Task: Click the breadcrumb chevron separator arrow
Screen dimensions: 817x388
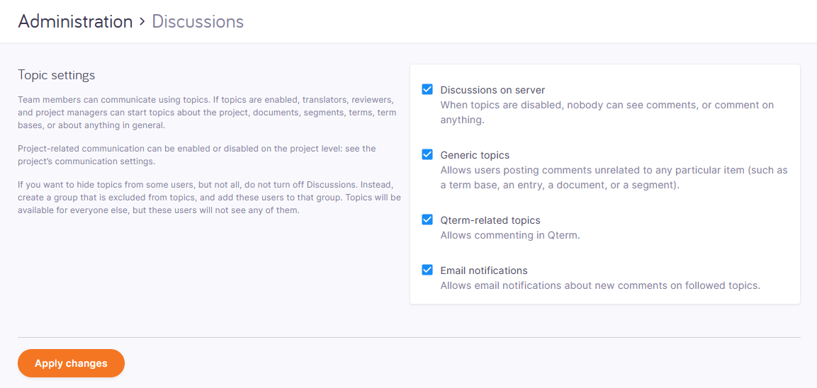Action: tap(142, 22)
